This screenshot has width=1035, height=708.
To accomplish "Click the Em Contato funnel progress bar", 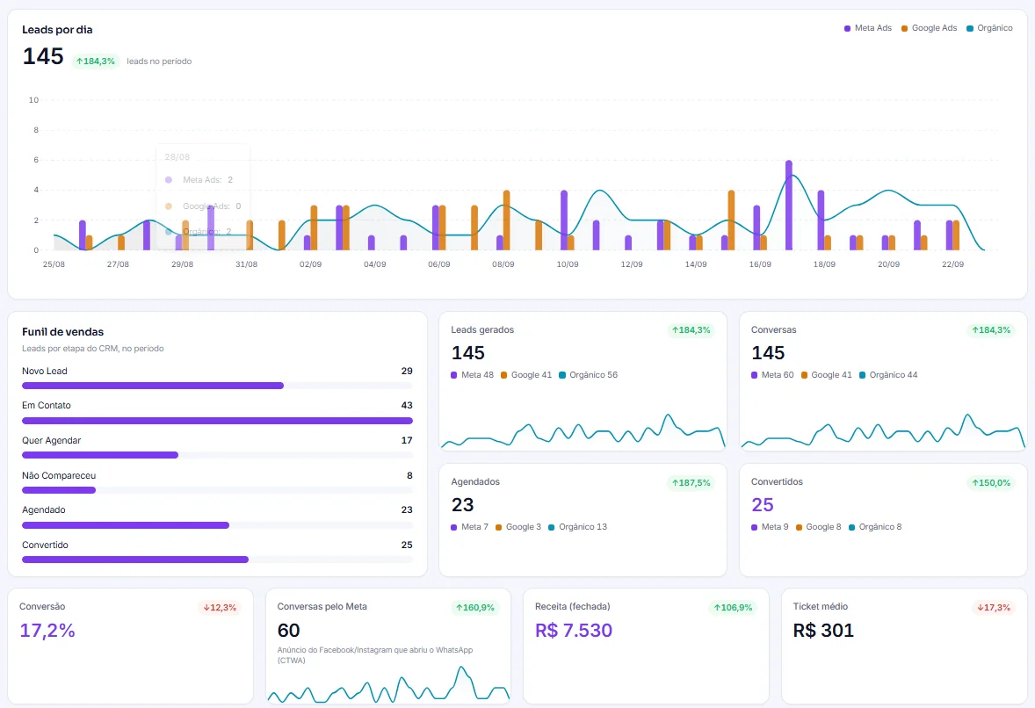I will tap(217, 420).
